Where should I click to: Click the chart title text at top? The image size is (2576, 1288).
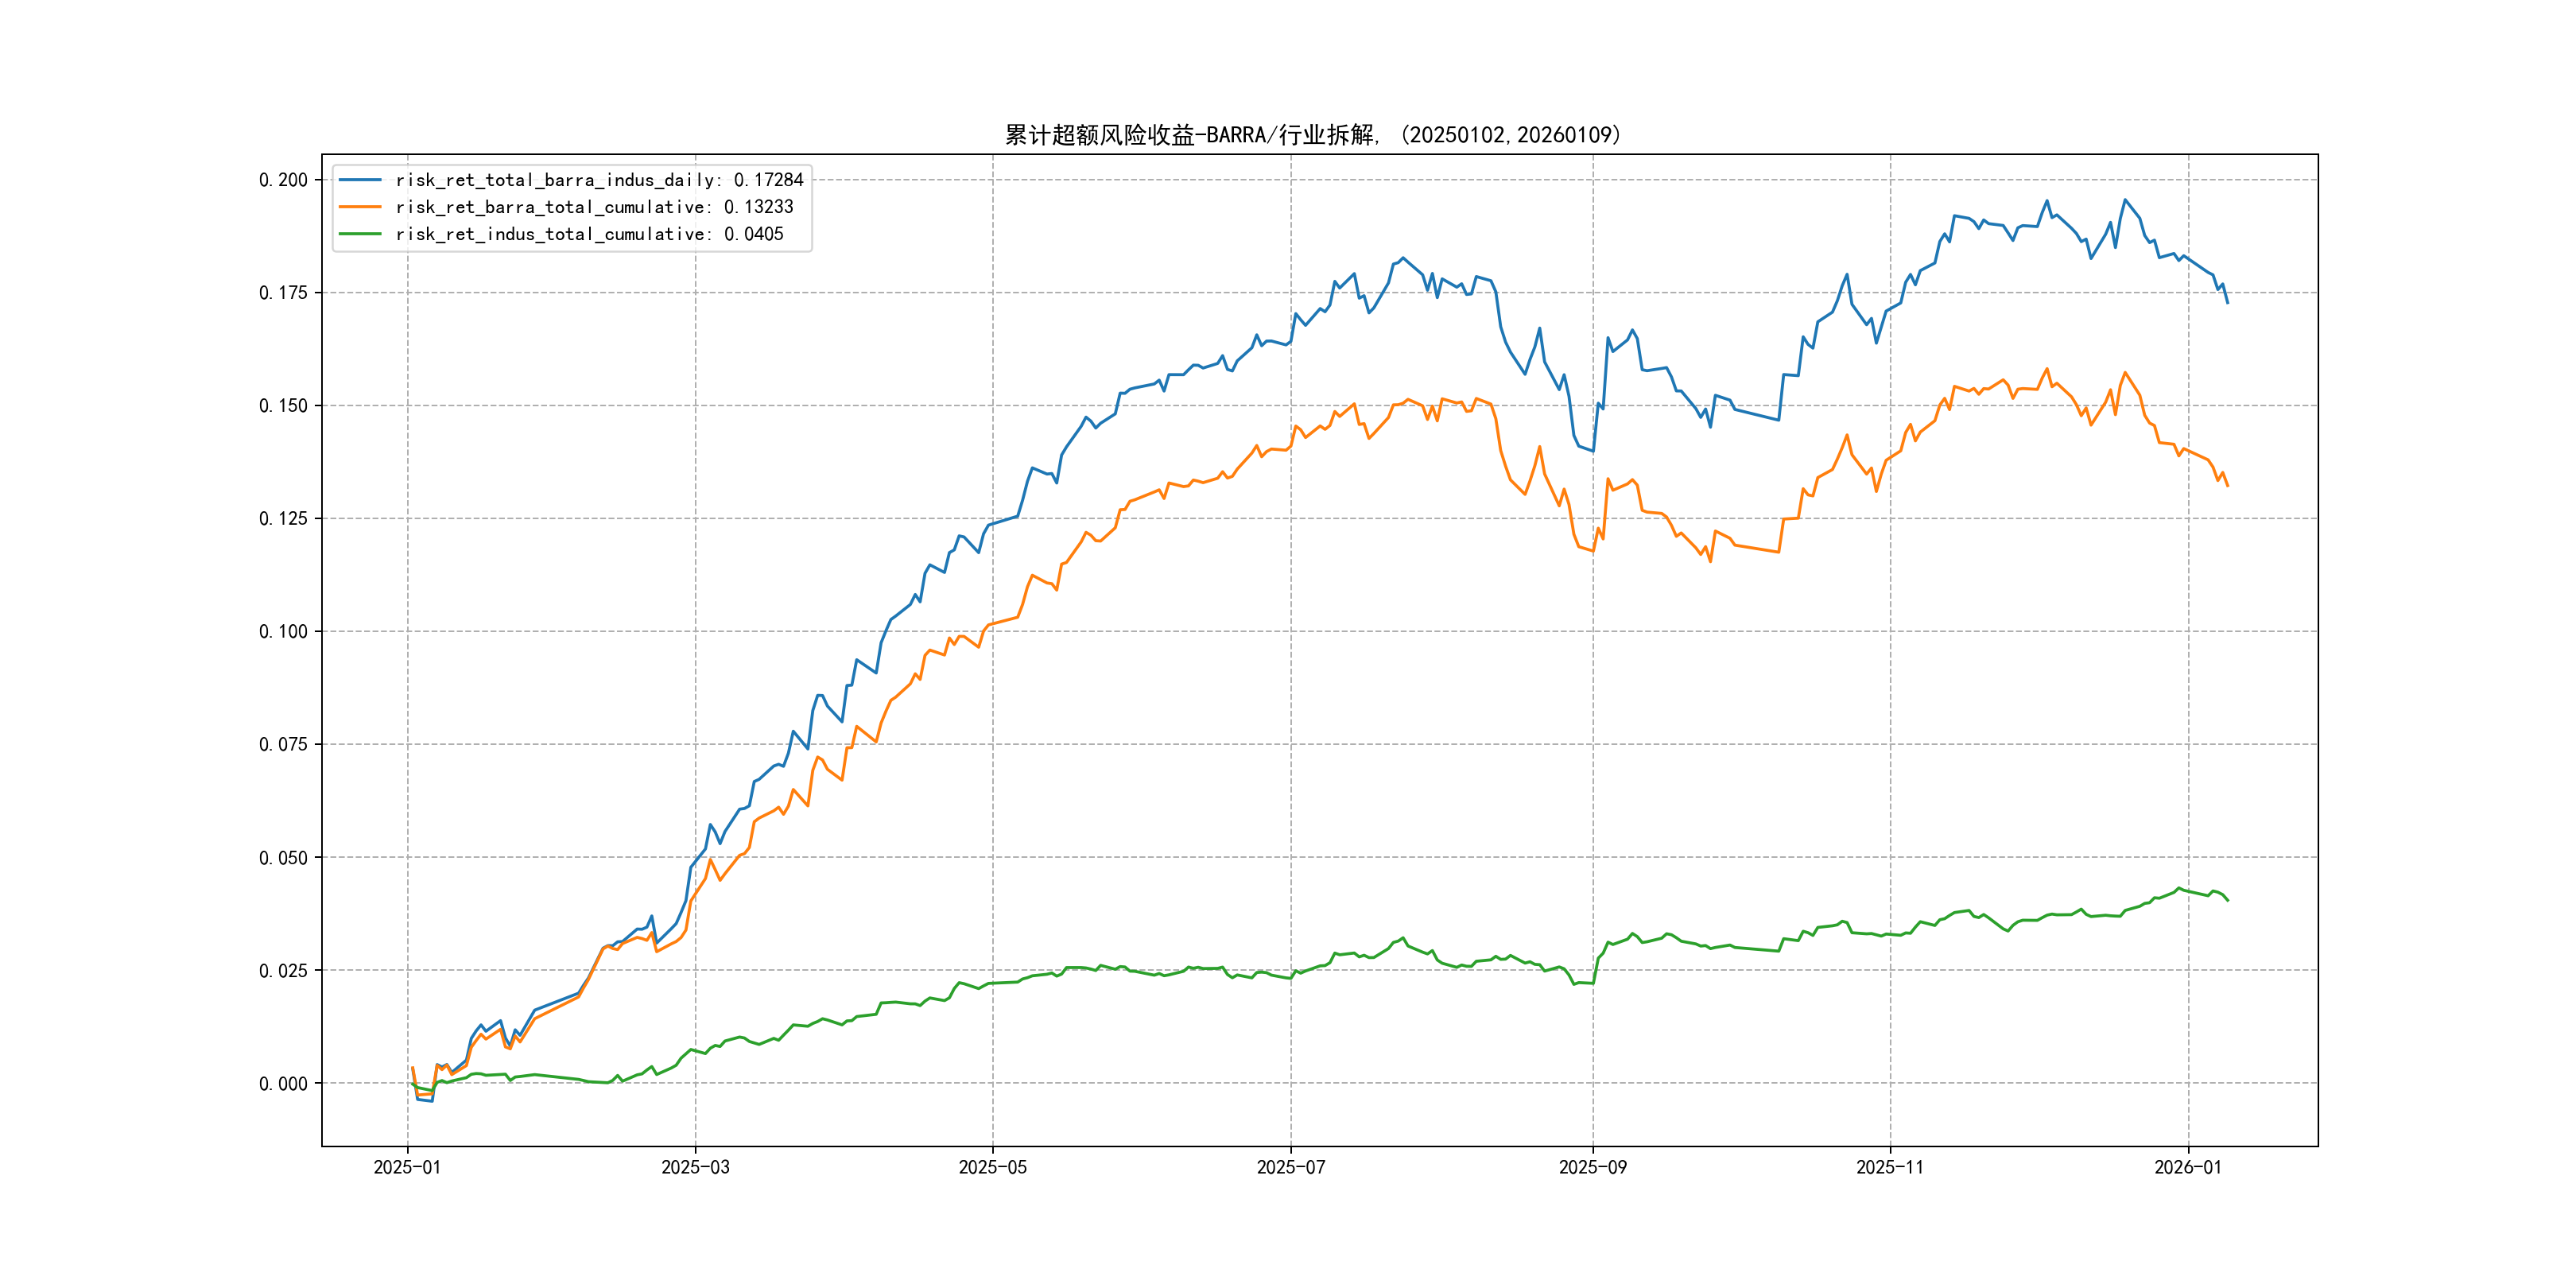(x=1312, y=135)
